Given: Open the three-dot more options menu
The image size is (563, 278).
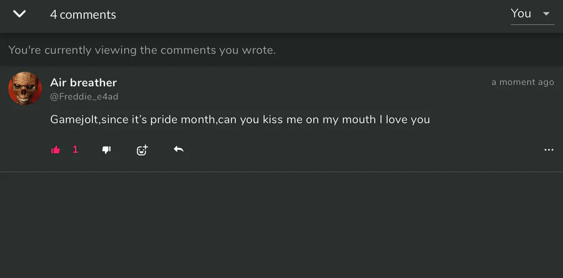Looking at the screenshot, I should pos(549,150).
